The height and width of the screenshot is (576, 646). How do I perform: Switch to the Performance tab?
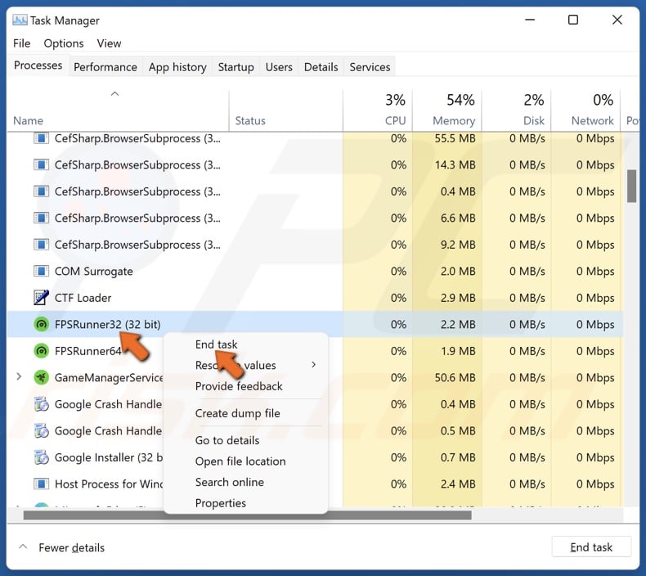click(105, 67)
